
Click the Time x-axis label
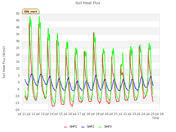coord(156,118)
